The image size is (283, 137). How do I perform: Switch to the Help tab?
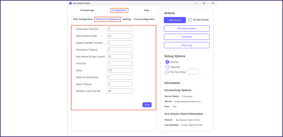[x=146, y=10]
